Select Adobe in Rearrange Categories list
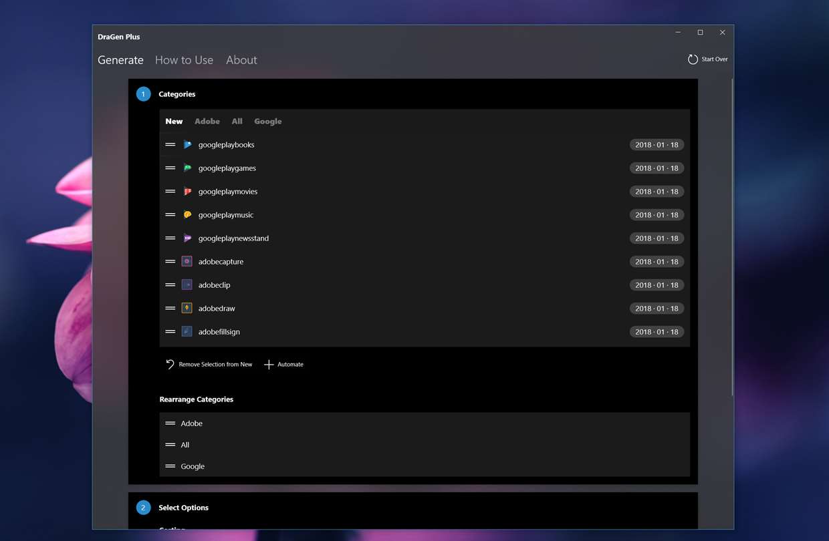Screen dimensions: 829x541 point(425,423)
